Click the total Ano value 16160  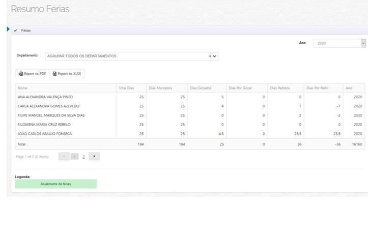[357, 144]
